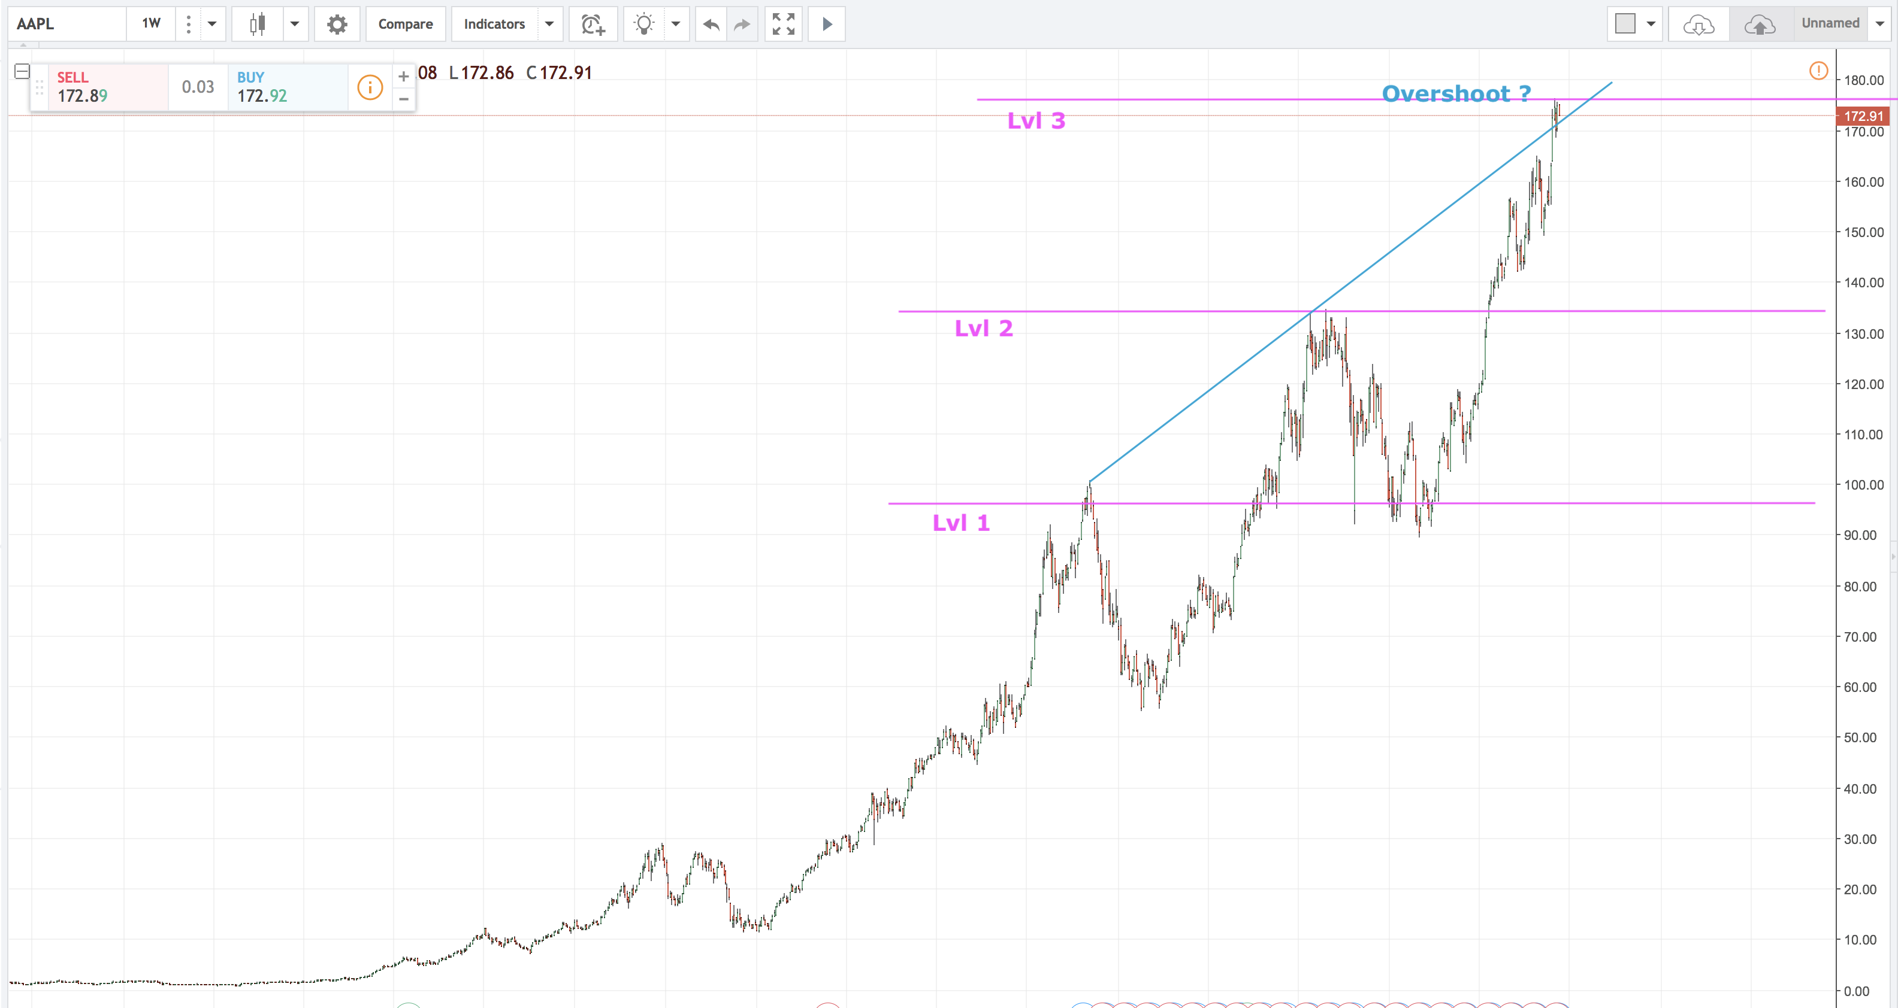Expand the chart style dropdown arrow
Screen dimensions: 1898x1008
295,25
